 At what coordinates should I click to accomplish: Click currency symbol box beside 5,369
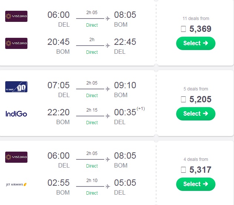183,29
